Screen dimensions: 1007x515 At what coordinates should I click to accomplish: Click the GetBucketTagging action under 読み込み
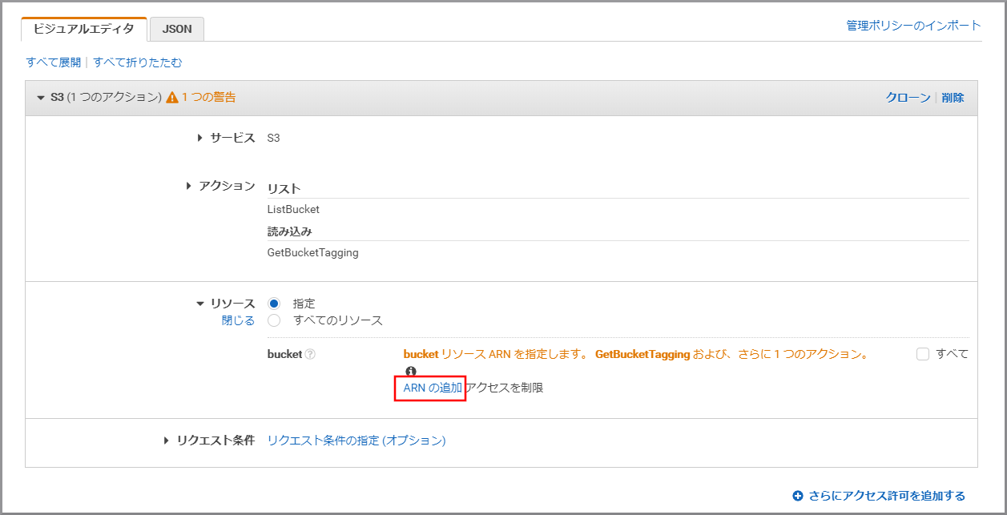click(x=313, y=252)
